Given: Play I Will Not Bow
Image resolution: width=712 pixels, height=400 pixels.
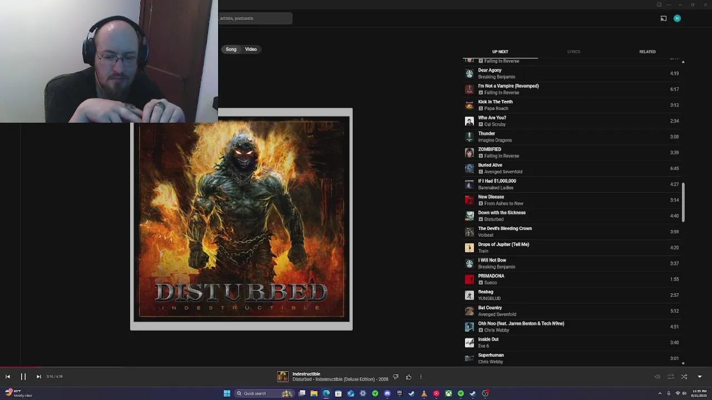Looking at the screenshot, I should click(x=573, y=263).
